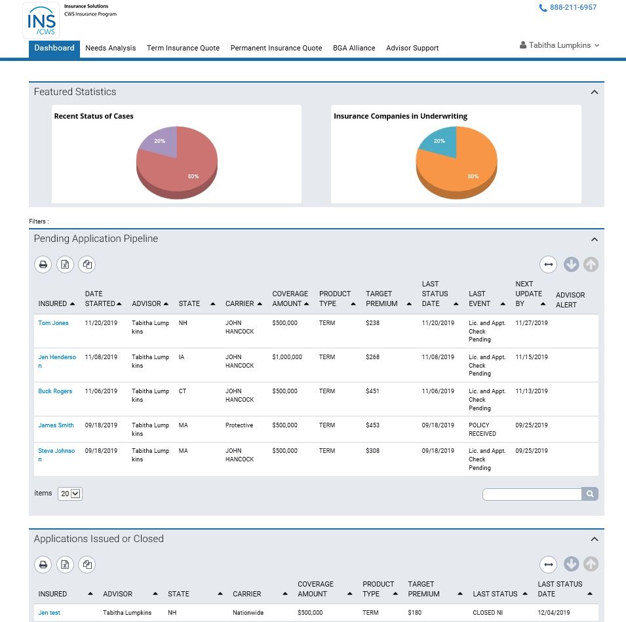Click the down arrow circle in Pending Pipeline
The image size is (626, 622).
tap(571, 265)
